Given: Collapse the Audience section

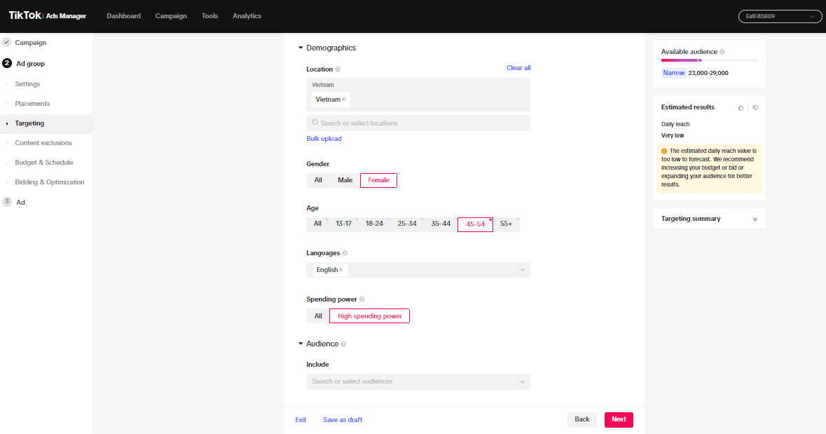Looking at the screenshot, I should click(301, 344).
